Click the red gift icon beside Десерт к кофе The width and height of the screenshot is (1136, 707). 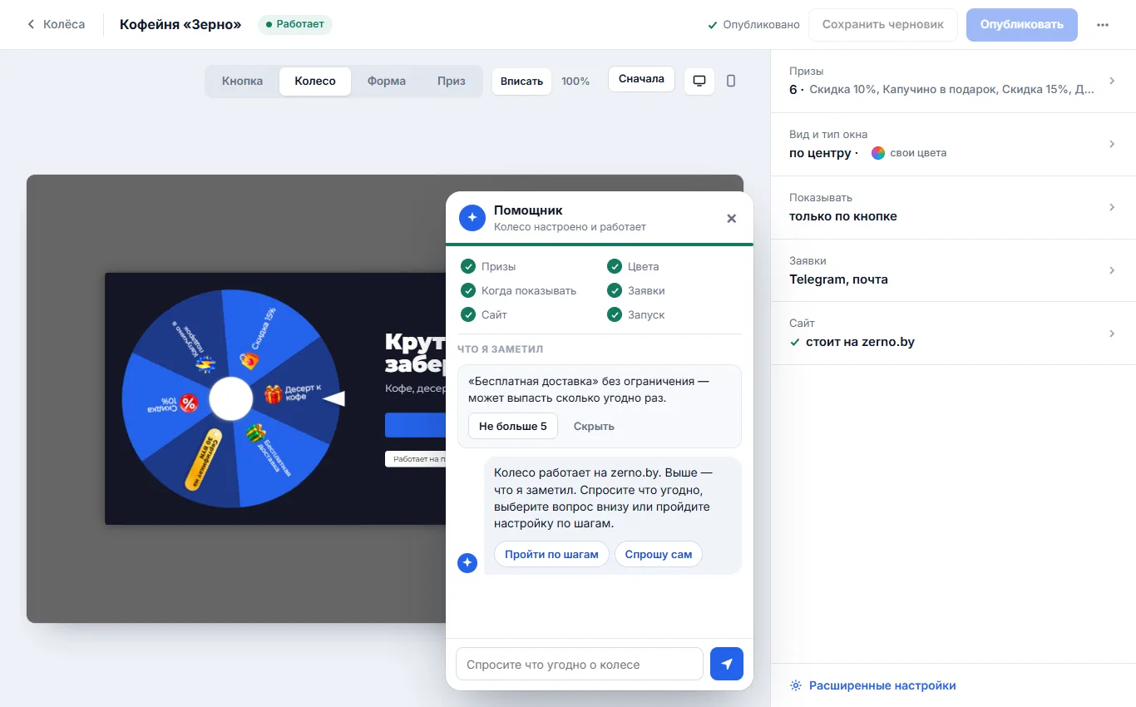click(x=274, y=394)
